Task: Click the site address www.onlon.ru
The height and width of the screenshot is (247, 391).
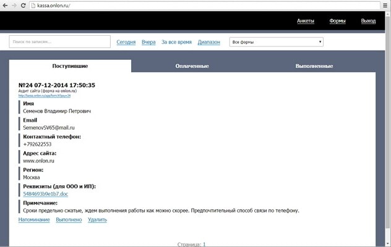Action: click(x=38, y=161)
